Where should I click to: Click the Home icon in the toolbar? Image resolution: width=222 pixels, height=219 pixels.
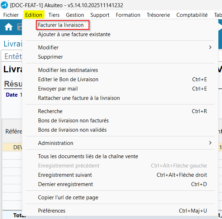click(8, 27)
